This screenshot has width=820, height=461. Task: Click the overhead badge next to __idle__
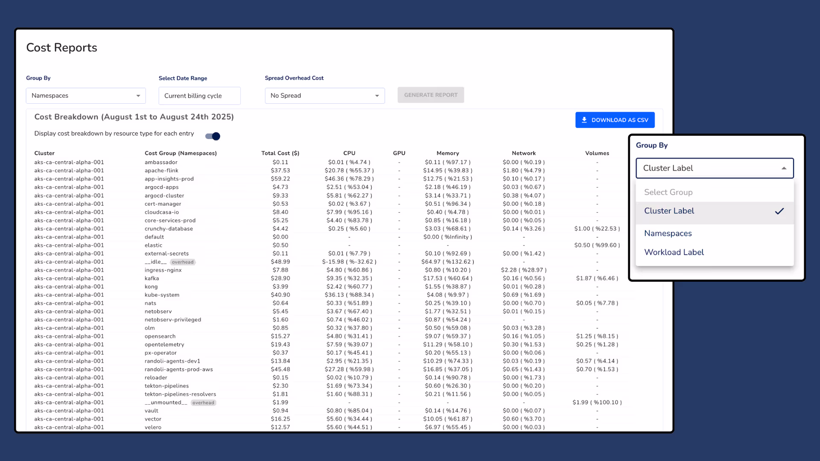click(183, 262)
